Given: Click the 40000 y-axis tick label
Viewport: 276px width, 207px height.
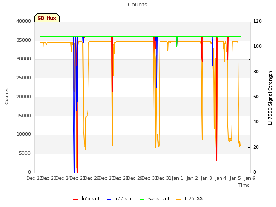Looking at the screenshot, I should pyautogui.click(x=24, y=21).
